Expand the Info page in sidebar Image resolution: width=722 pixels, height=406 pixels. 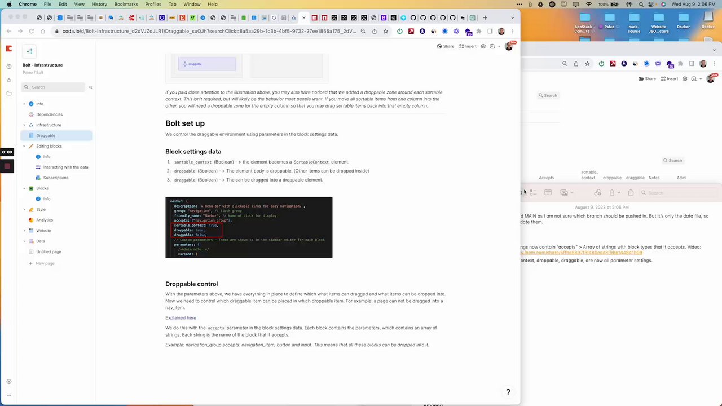[x=24, y=104]
